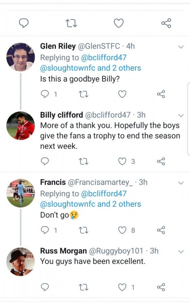Open the @bclifford47 mention in Glen's reply

pos(104,58)
